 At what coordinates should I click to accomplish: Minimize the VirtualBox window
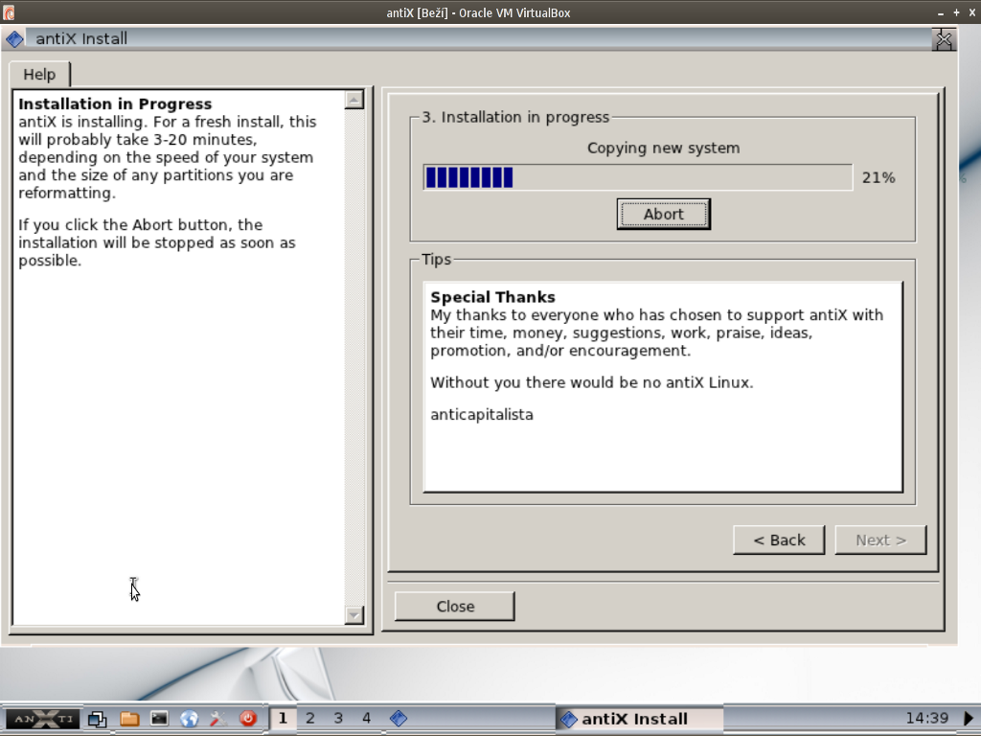[941, 12]
